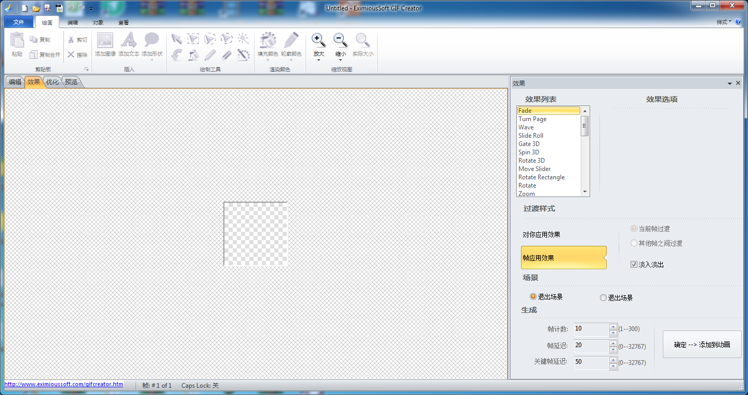748x395 pixels.
Task: Click the 放大 zoom-in magnifier icon
Action: pyautogui.click(x=318, y=40)
